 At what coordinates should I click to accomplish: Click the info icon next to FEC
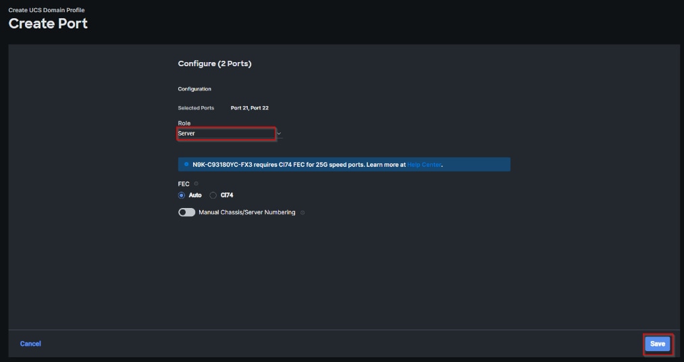(196, 184)
